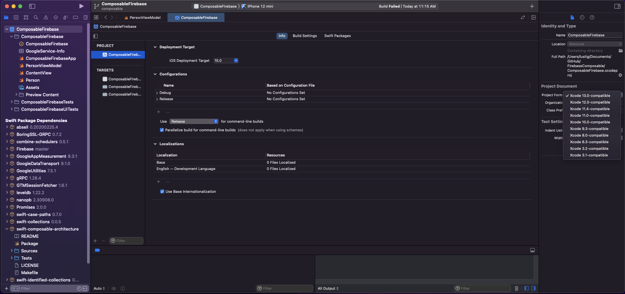
Task: Toggle Use Base Internationalization checkbox
Action: point(162,191)
